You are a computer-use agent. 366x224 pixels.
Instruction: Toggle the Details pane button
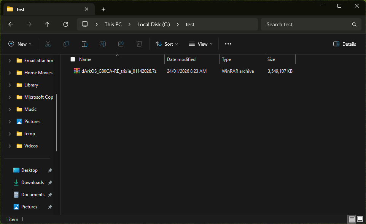pos(344,44)
